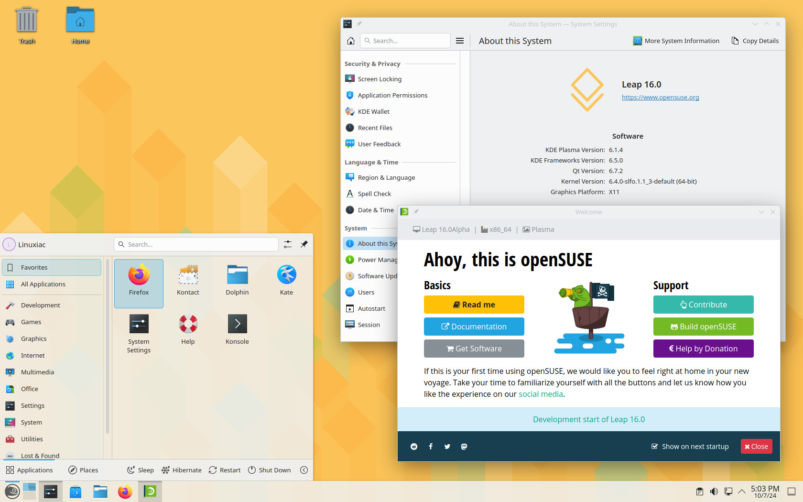The width and height of the screenshot is (803, 502).
Task: Expand more session actions in launcher footer
Action: (x=304, y=470)
